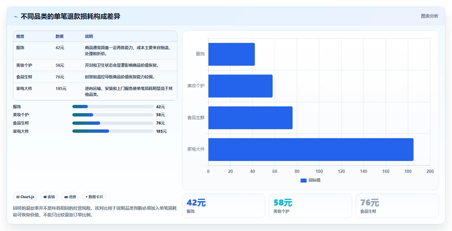Click the 美妆个护 progress bar

click(x=113, y=115)
